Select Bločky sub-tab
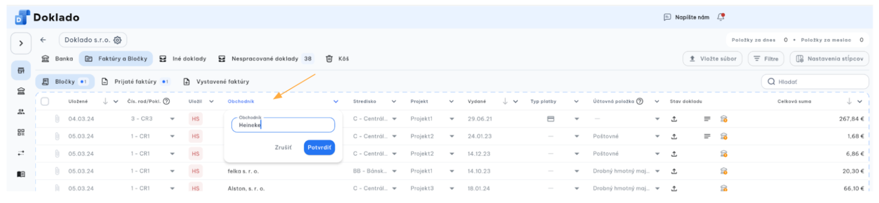 [x=65, y=82]
